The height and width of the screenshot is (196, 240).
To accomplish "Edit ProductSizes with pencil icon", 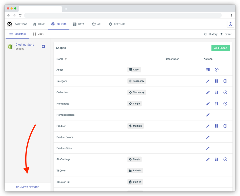I will 208,148.
